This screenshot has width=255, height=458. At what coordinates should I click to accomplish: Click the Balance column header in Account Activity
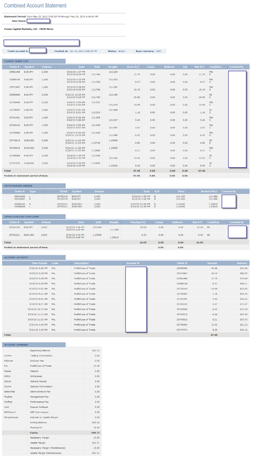[243, 263]
